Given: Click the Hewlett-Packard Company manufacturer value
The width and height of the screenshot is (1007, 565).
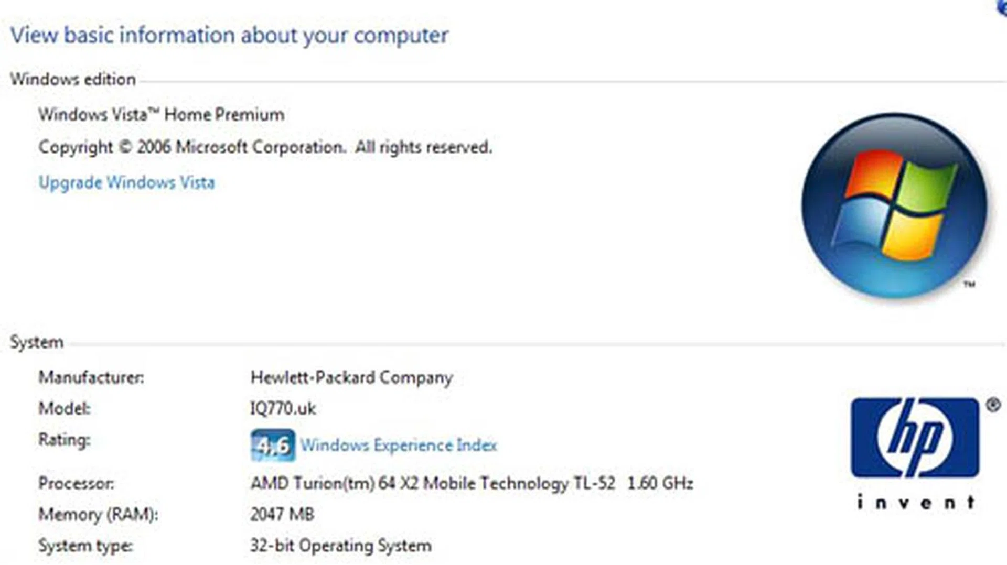Looking at the screenshot, I should [351, 378].
